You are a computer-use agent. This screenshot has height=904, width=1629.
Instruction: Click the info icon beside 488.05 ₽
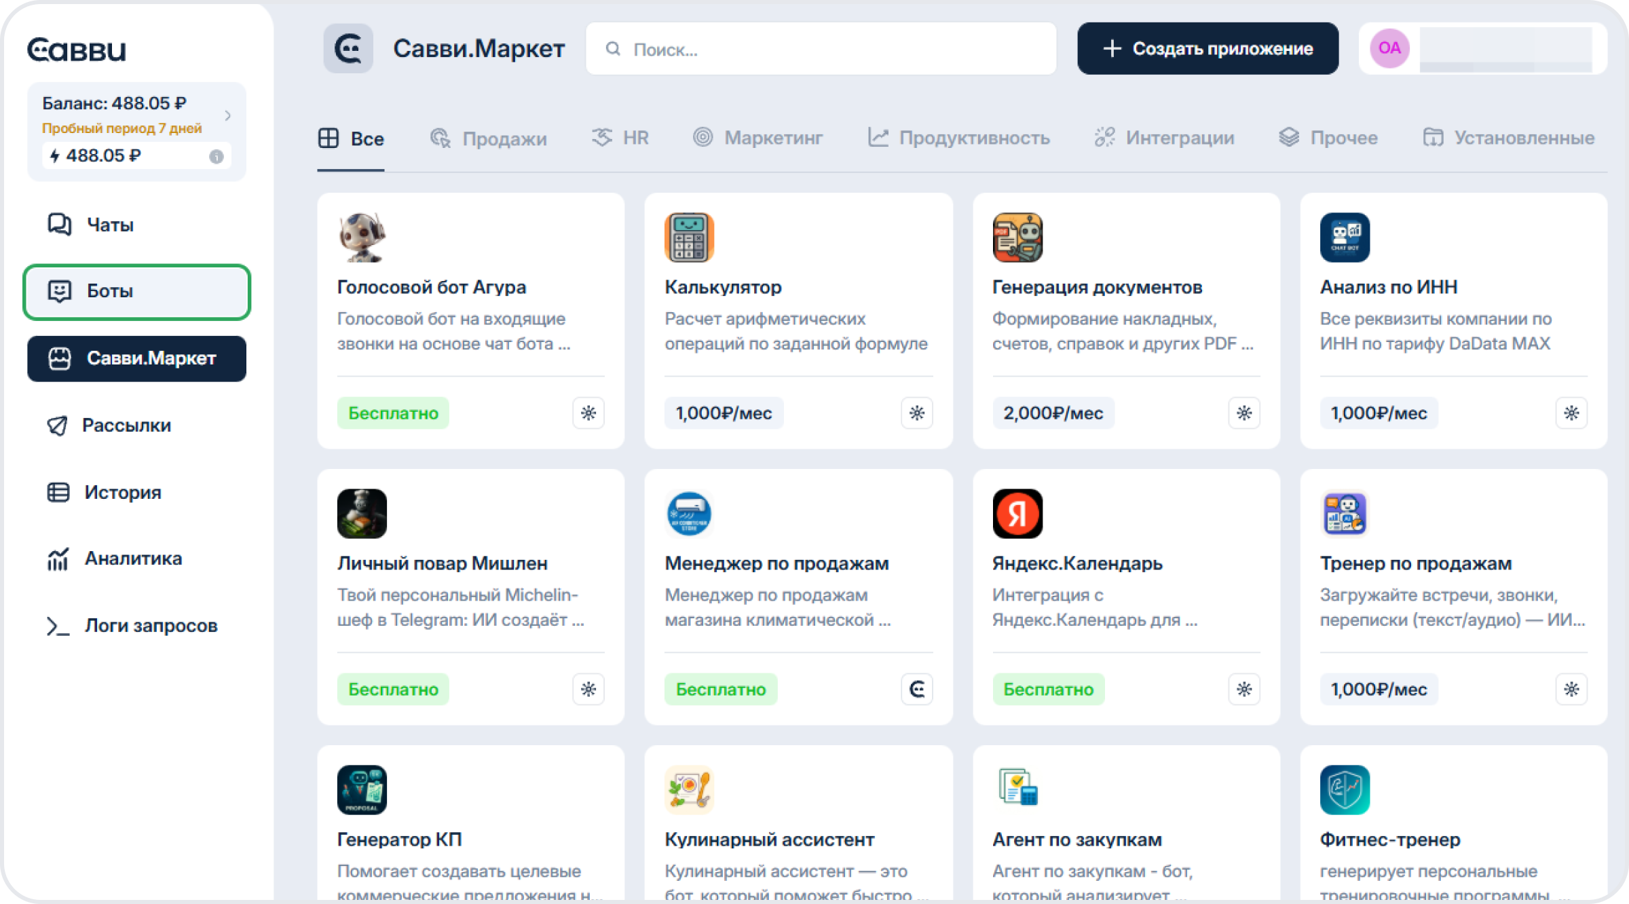tap(217, 157)
